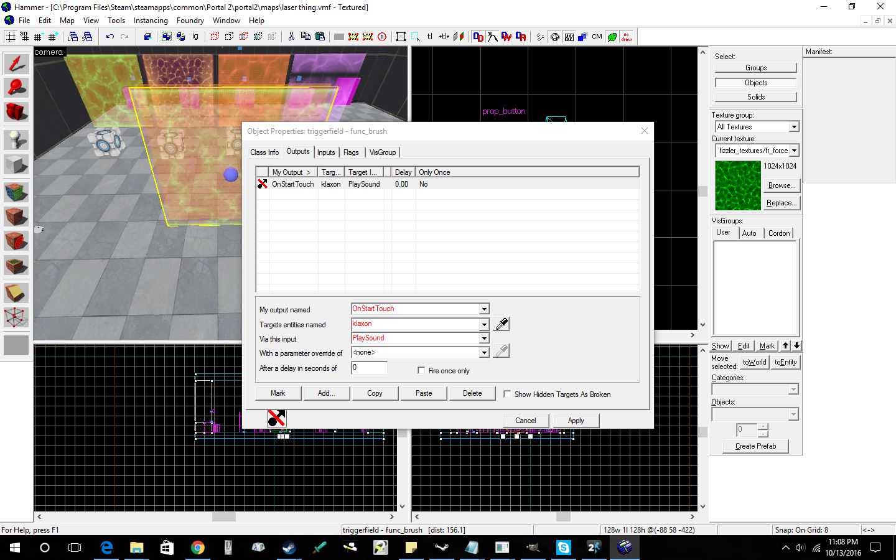Enable the Fire once only checkbox

point(421,371)
